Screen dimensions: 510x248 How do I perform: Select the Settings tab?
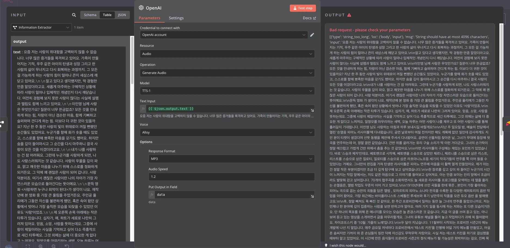(x=176, y=18)
